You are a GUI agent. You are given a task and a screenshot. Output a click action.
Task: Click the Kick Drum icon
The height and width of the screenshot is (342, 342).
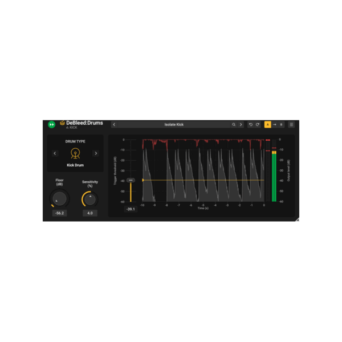pos(75,153)
